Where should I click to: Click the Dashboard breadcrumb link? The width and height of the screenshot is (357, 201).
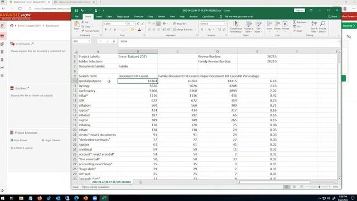coord(52,26)
